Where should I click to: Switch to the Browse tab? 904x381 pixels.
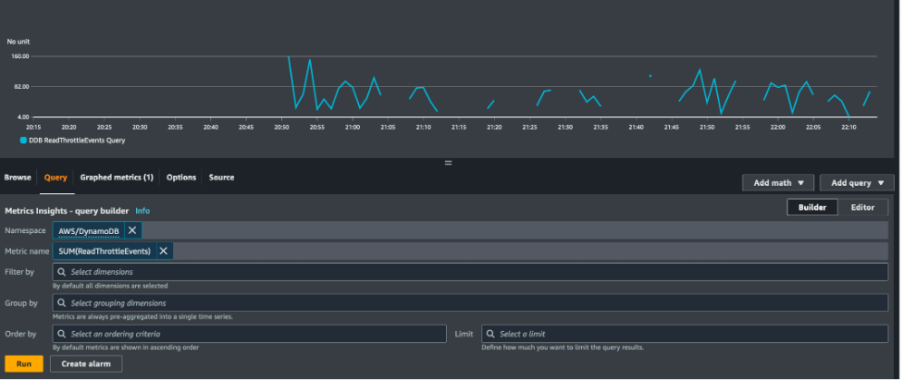(x=18, y=178)
